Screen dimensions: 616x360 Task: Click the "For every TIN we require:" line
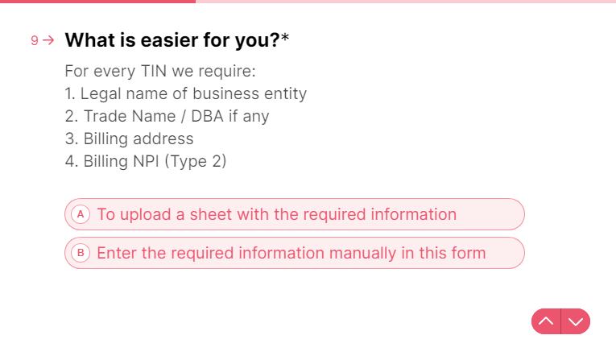click(x=160, y=71)
